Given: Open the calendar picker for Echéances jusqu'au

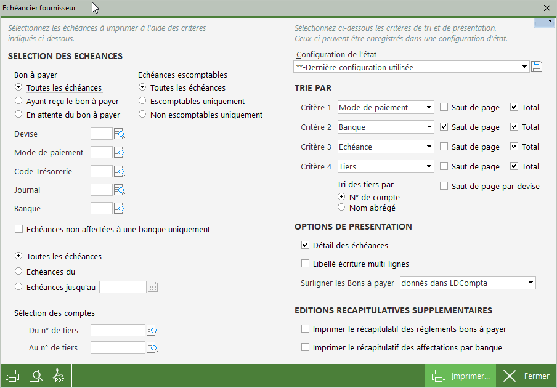Looking at the screenshot, I should pyautogui.click(x=153, y=287).
